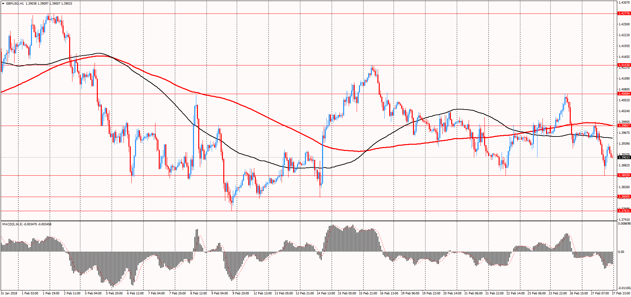The height and width of the screenshot is (297, 631).
Task: Select the 1.39857 red price level tag
Action: [624, 126]
